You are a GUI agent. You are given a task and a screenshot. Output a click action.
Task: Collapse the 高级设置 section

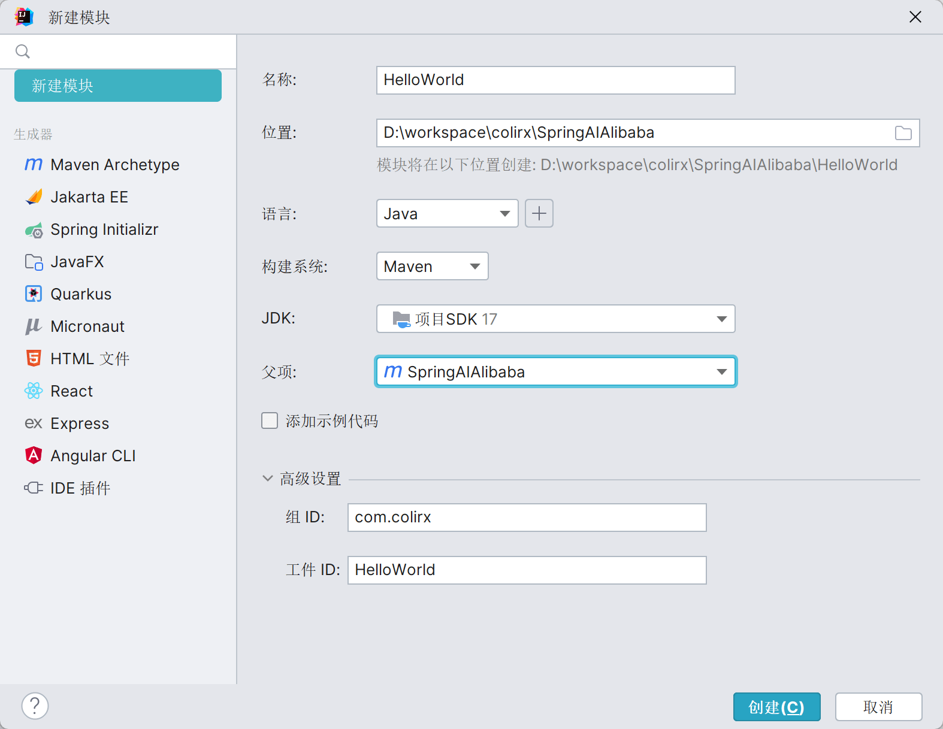coord(267,479)
